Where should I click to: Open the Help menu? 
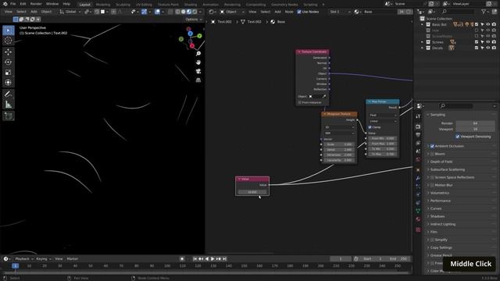pyautogui.click(x=66, y=4)
